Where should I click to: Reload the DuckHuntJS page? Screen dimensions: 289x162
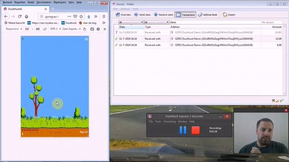(x=20, y=17)
